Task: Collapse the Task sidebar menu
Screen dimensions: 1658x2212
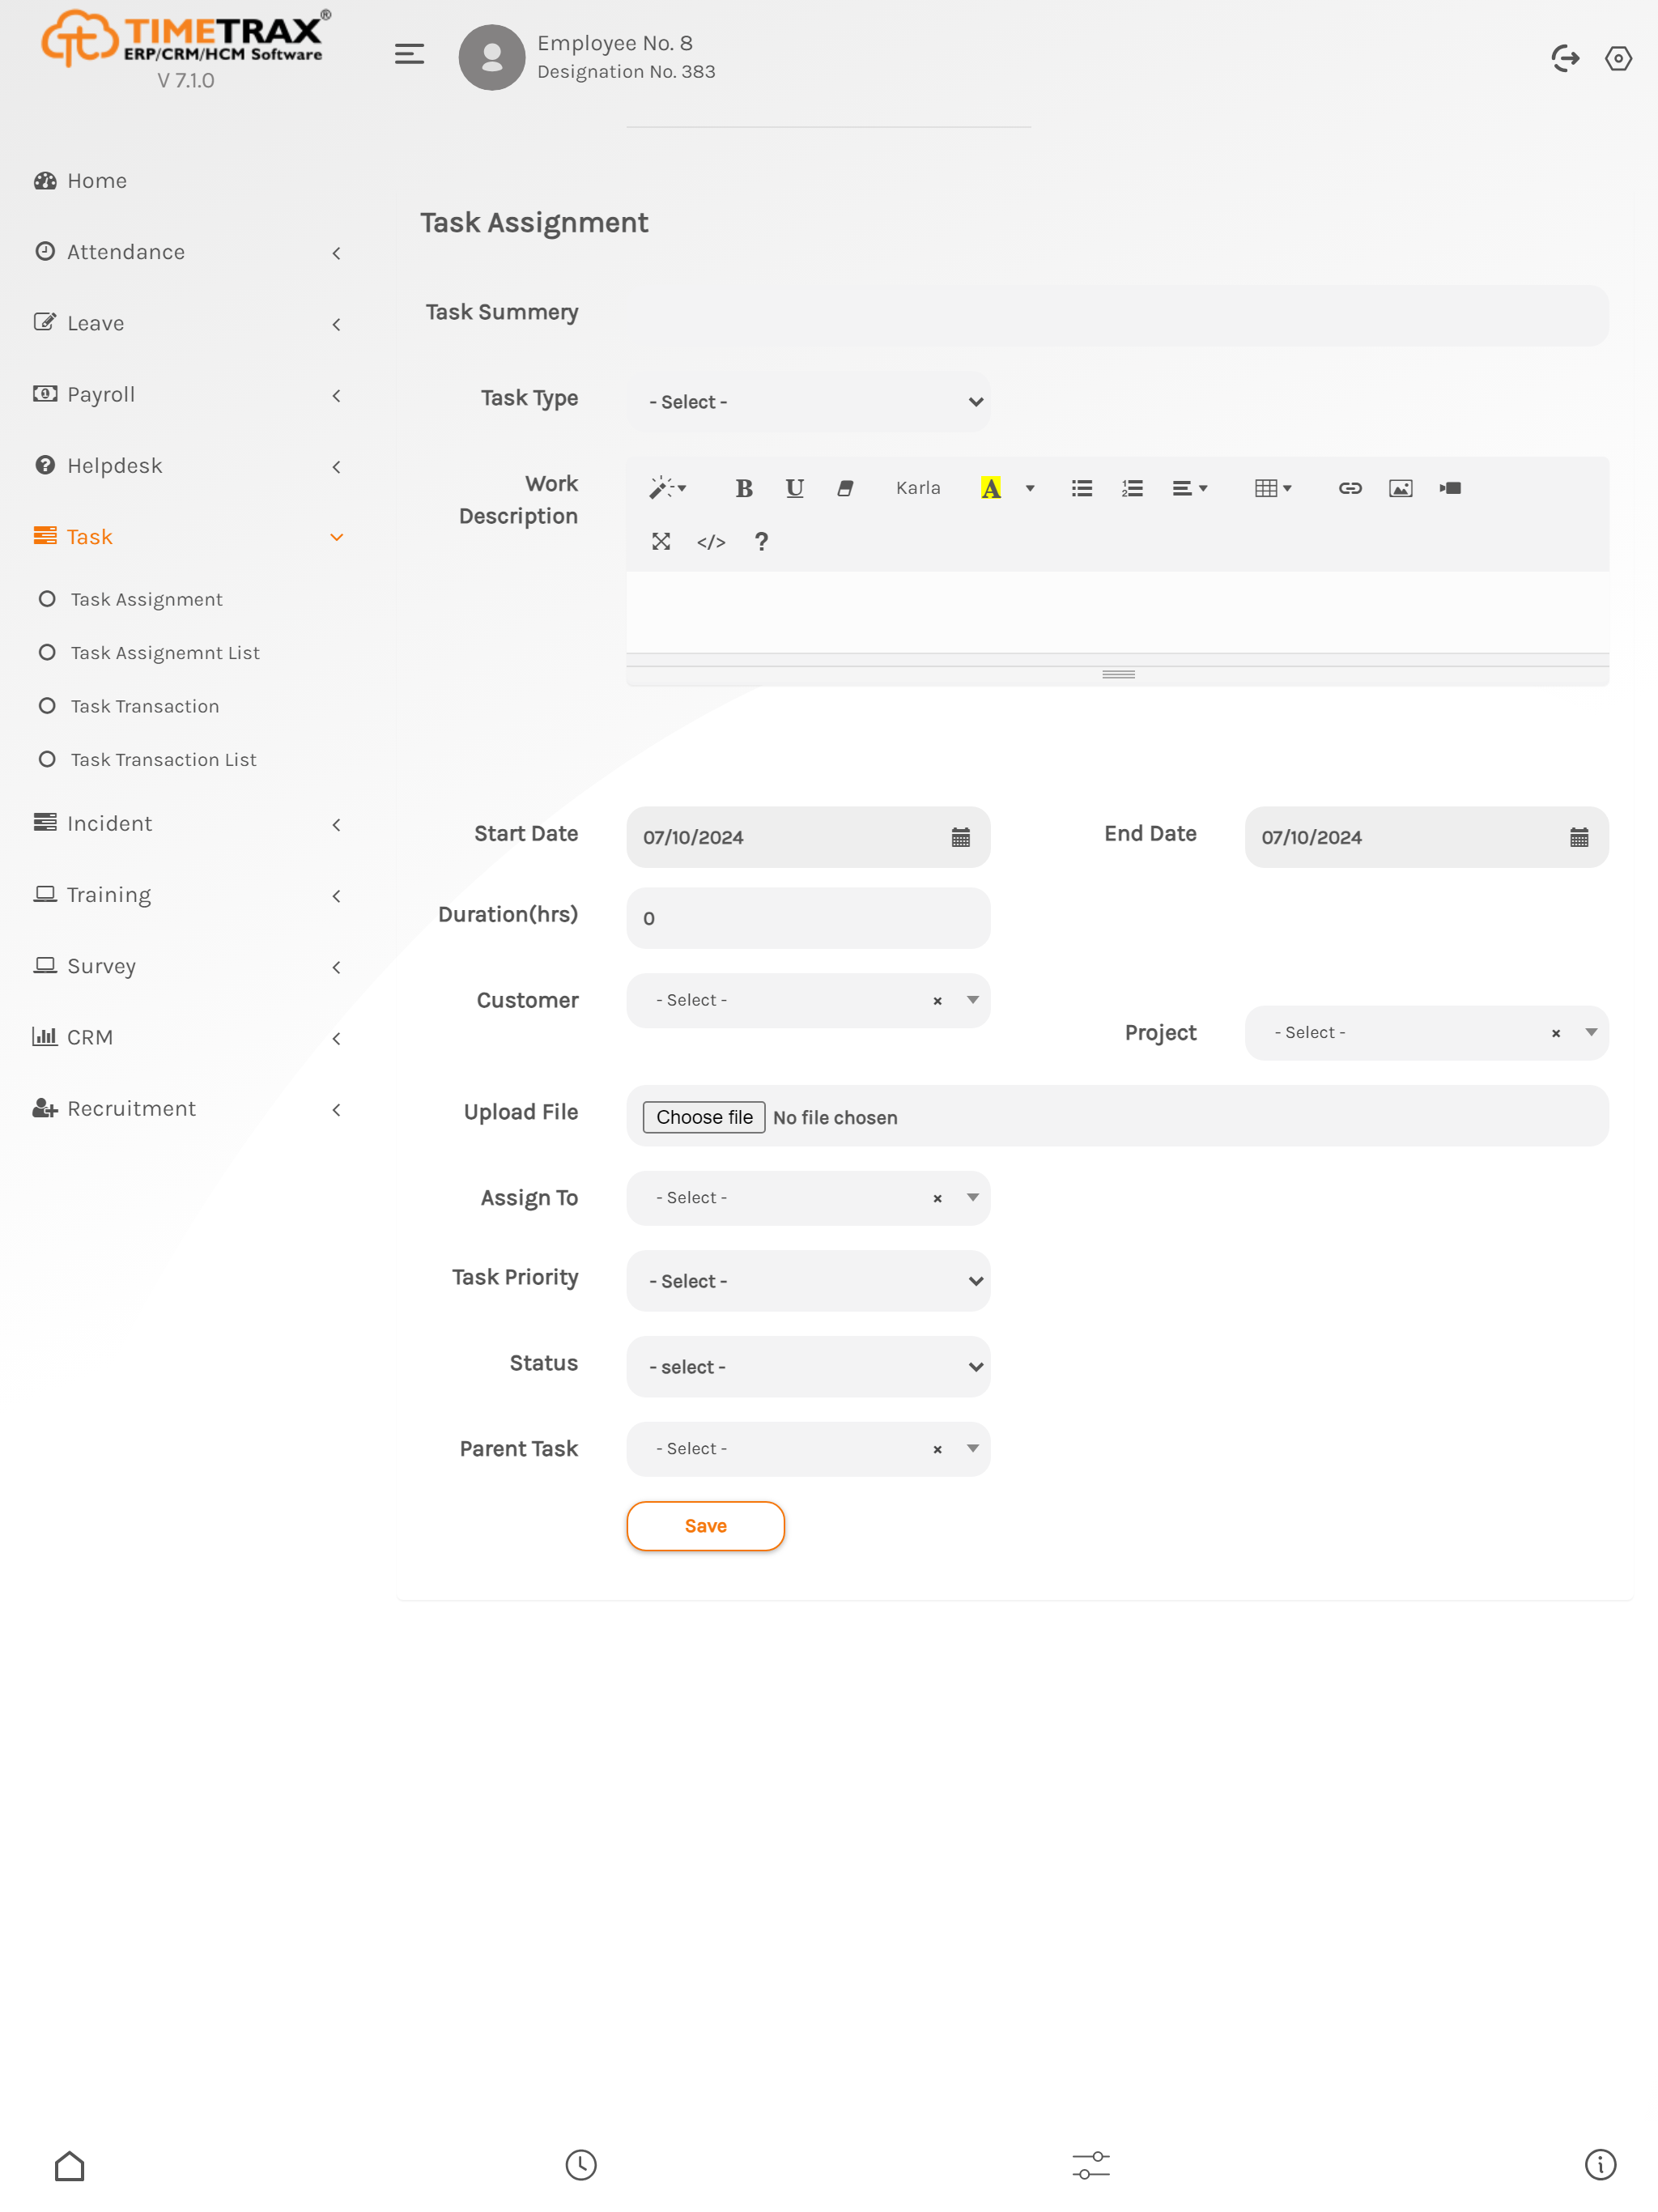Action: (187, 537)
